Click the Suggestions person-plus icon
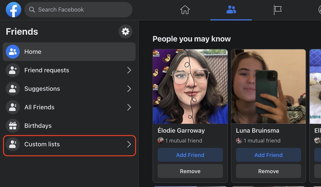The width and height of the screenshot is (321, 187). (x=13, y=89)
